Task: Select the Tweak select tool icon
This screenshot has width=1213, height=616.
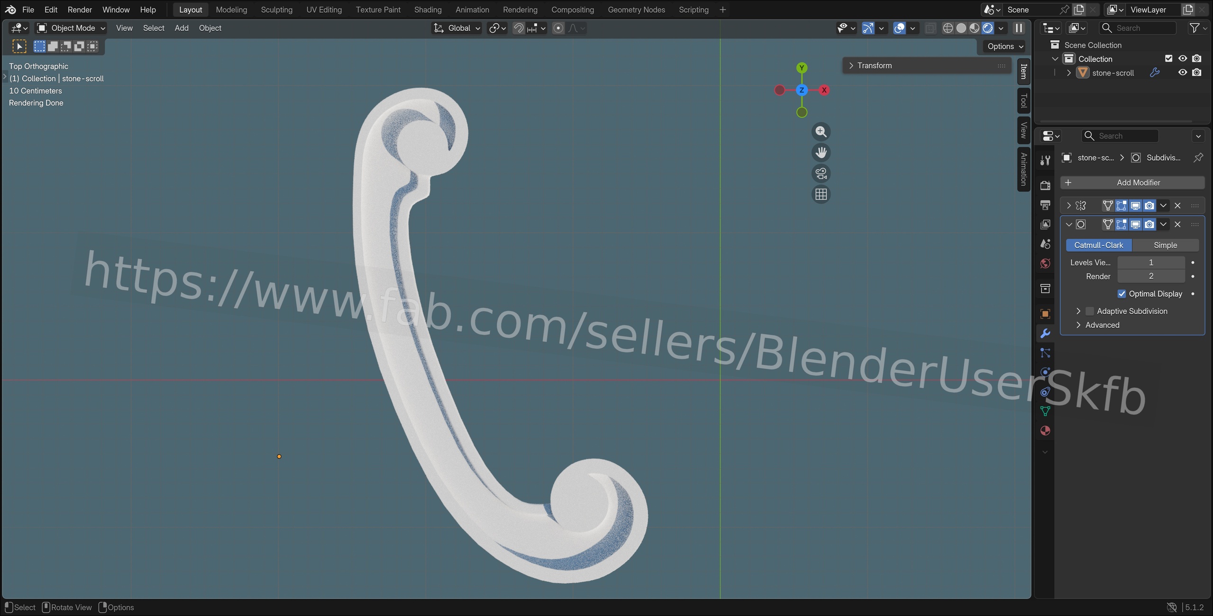Action: point(19,46)
